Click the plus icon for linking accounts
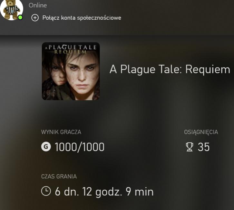This screenshot has width=234, height=210. click(35, 18)
